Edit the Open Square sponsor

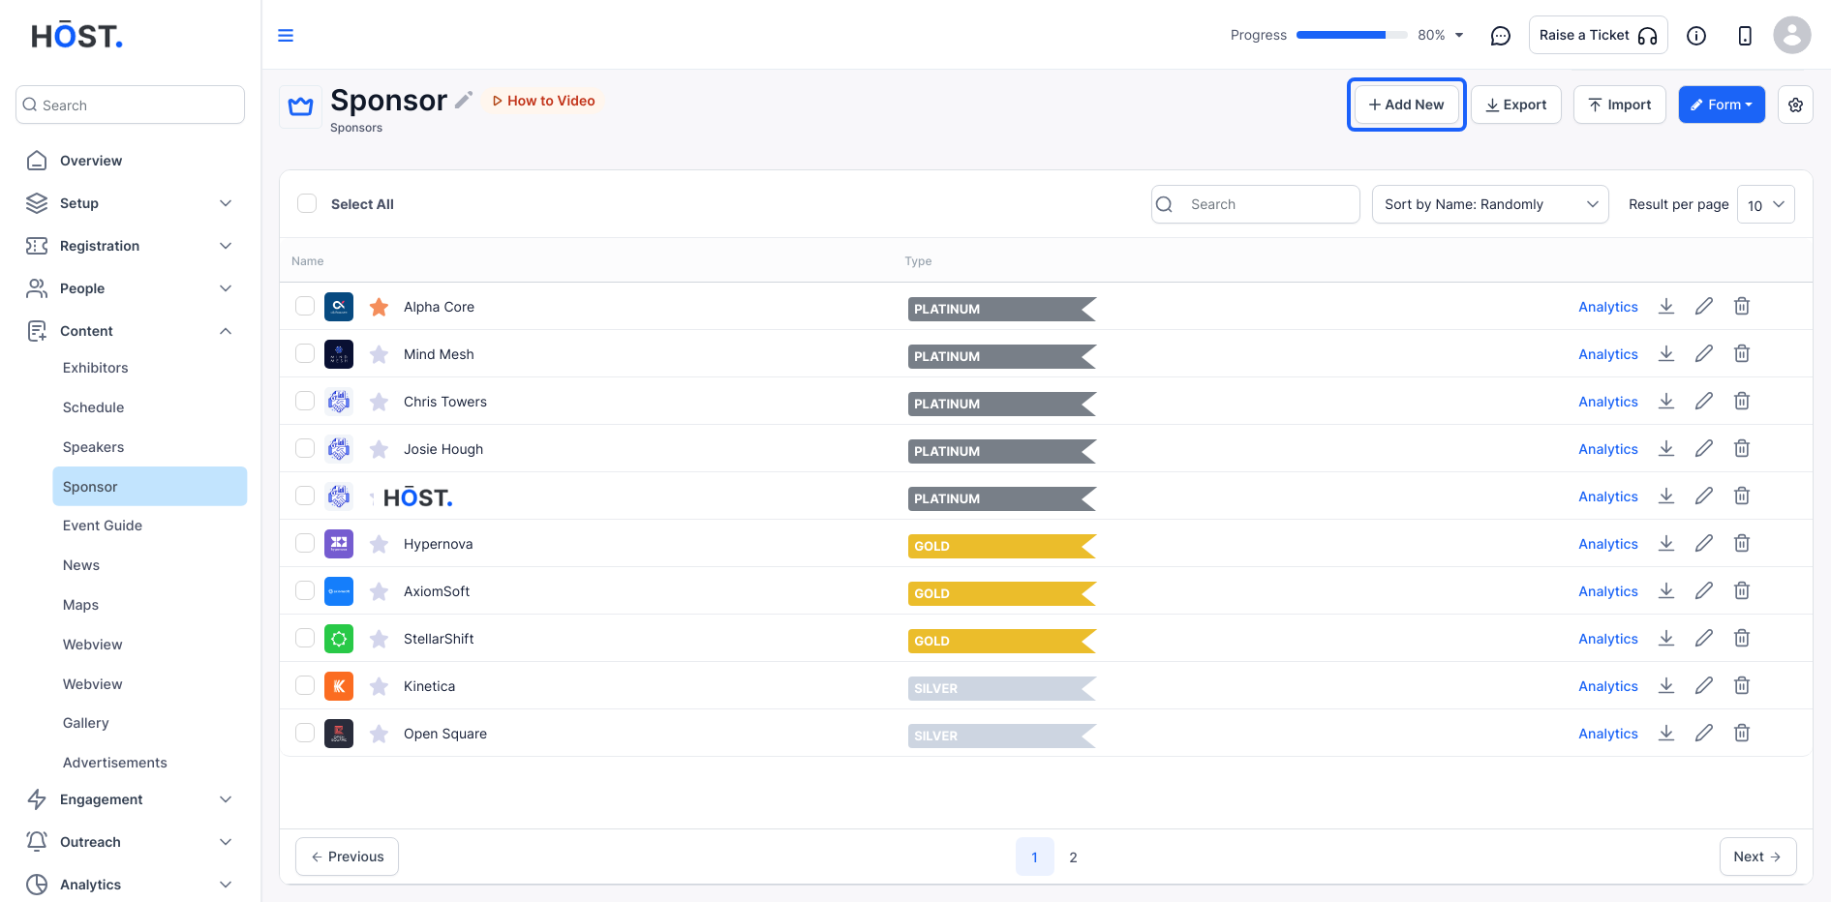(x=1704, y=734)
